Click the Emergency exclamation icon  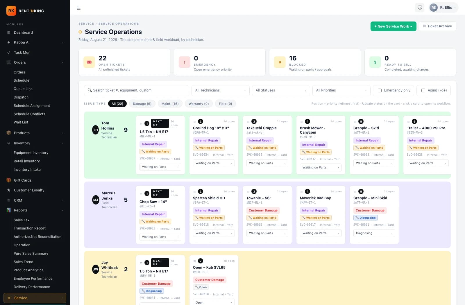coord(185,62)
